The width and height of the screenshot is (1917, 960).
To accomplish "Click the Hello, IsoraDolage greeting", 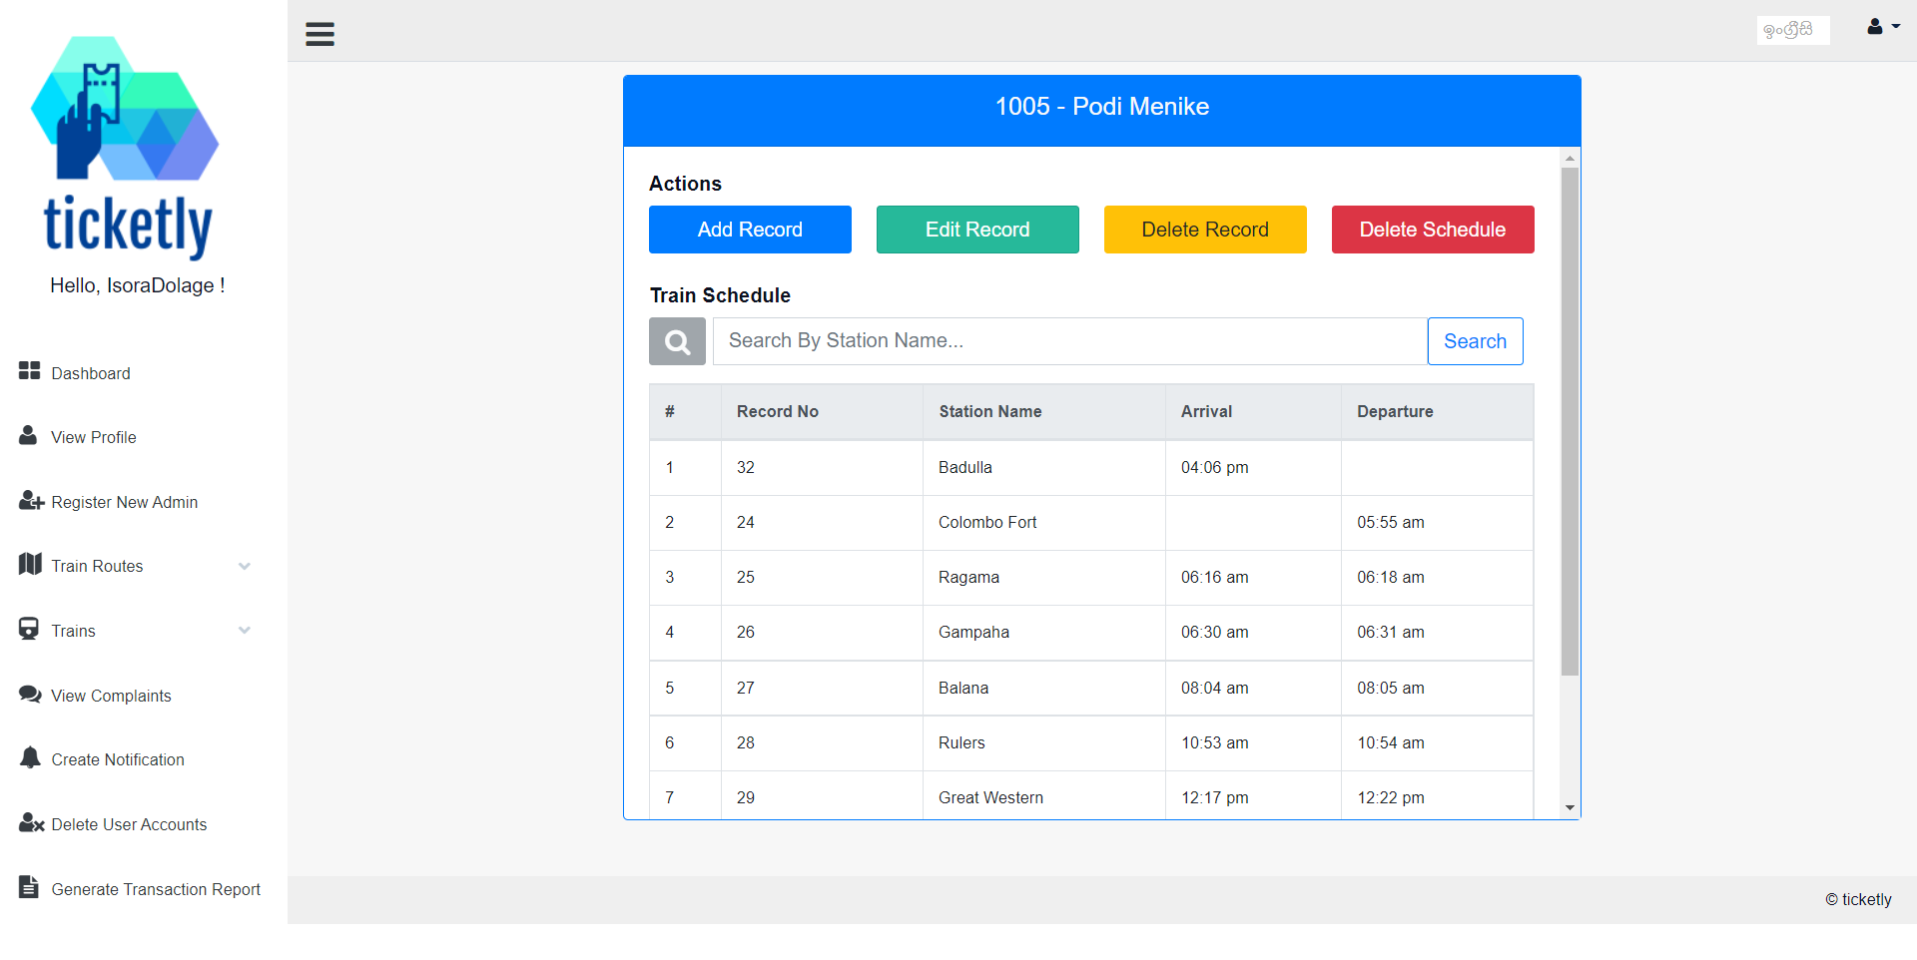I will pyautogui.click(x=138, y=285).
